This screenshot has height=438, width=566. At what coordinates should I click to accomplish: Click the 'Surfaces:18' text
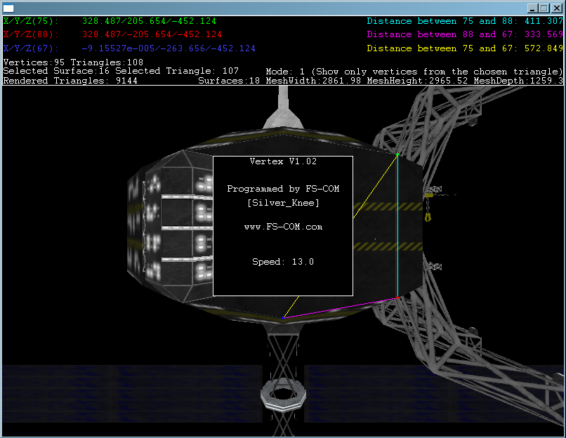pyautogui.click(x=229, y=81)
